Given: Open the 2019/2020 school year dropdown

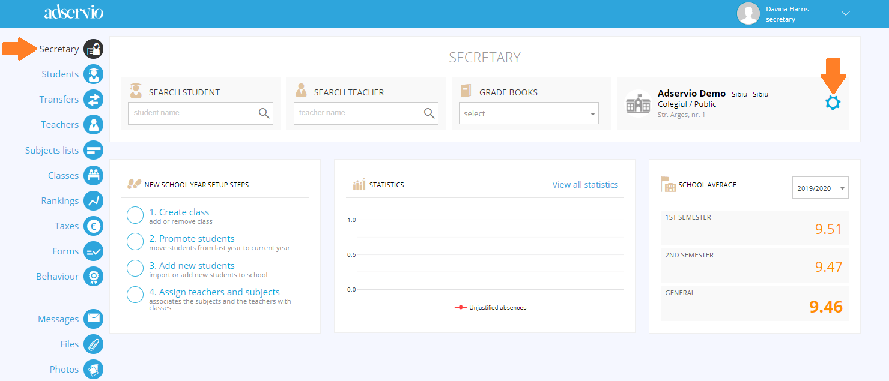Looking at the screenshot, I should coord(821,188).
